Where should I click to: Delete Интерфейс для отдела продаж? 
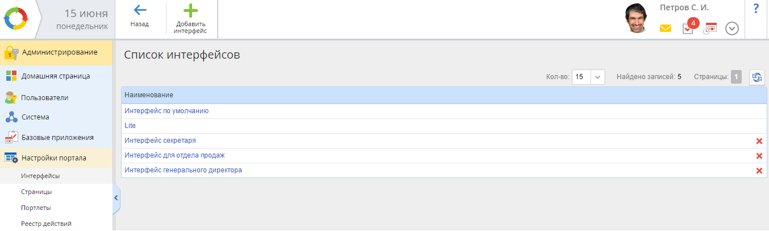click(759, 156)
